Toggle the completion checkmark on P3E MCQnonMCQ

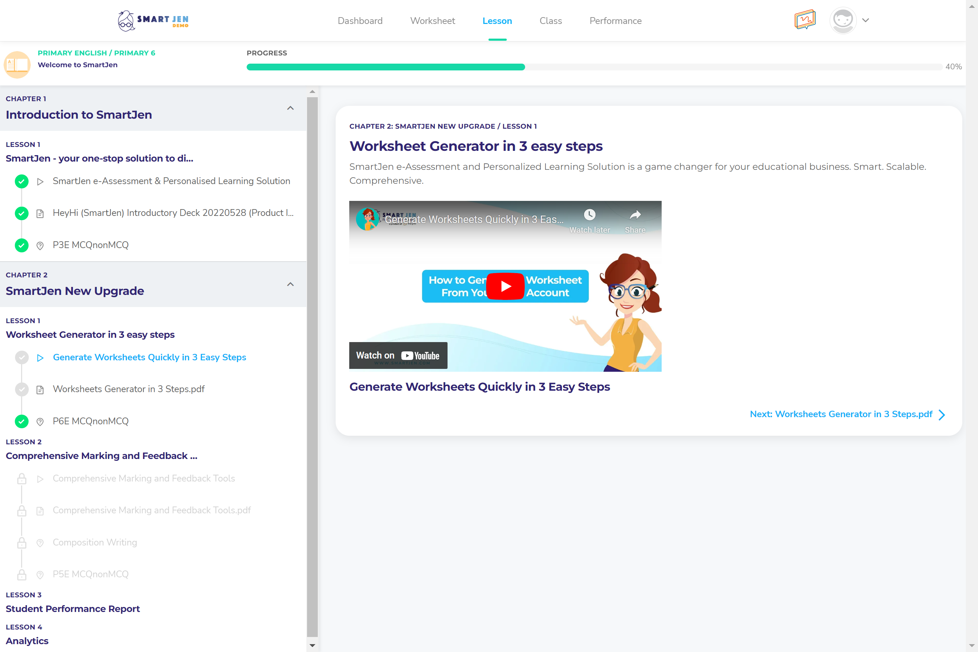point(21,245)
